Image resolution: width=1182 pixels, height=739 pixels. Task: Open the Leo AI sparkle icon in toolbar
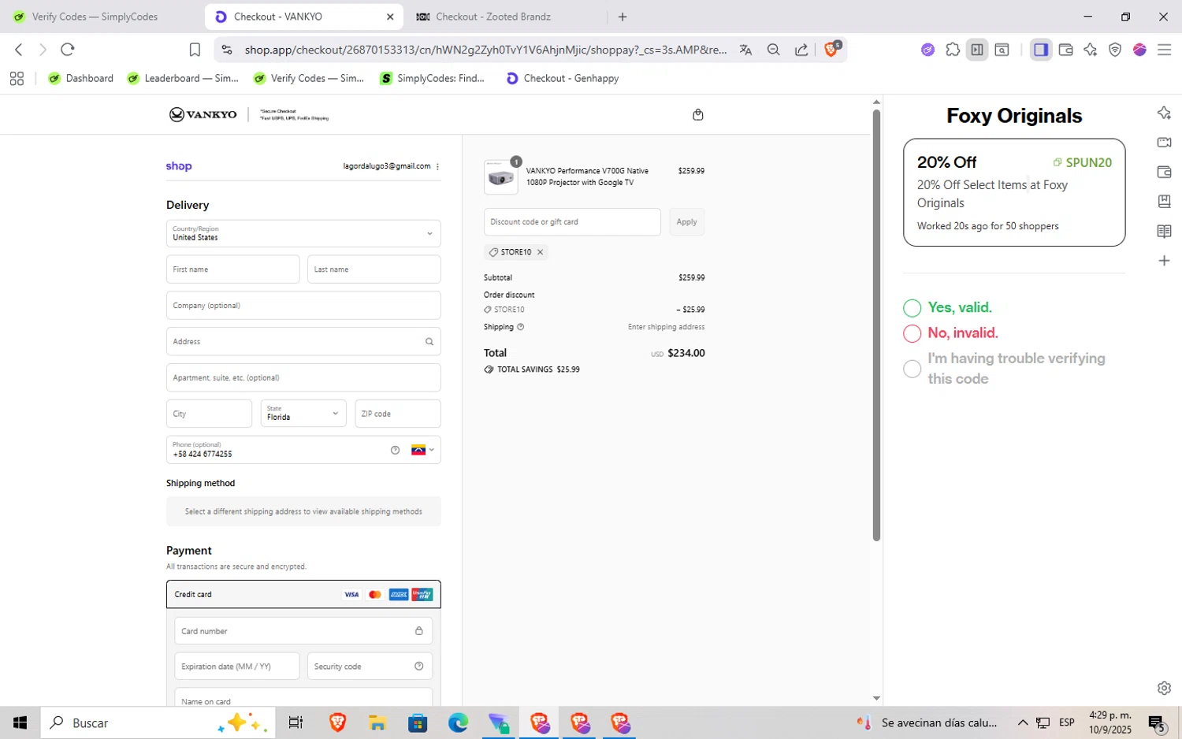click(x=1090, y=50)
